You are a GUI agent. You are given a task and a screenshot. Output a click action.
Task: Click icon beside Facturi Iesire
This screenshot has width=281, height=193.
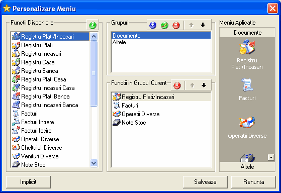[16, 131]
